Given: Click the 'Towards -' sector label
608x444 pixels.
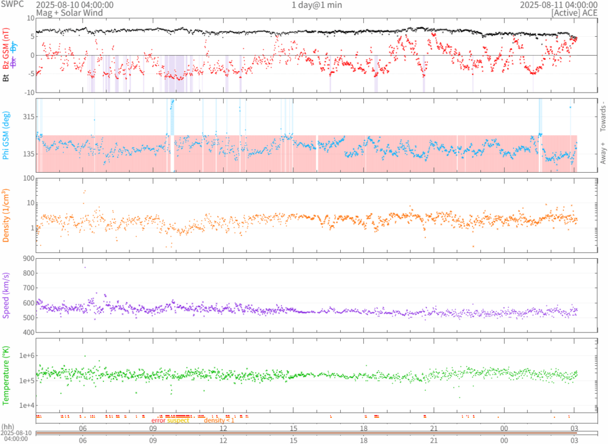Looking at the screenshot, I should [603, 115].
